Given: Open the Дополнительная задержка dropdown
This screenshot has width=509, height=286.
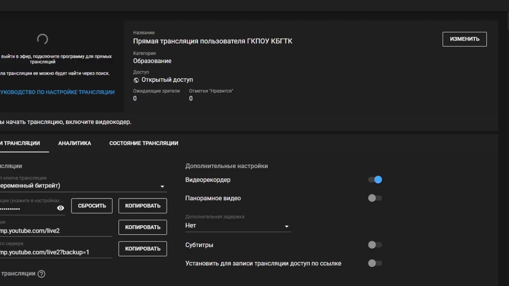Looking at the screenshot, I should (238, 226).
